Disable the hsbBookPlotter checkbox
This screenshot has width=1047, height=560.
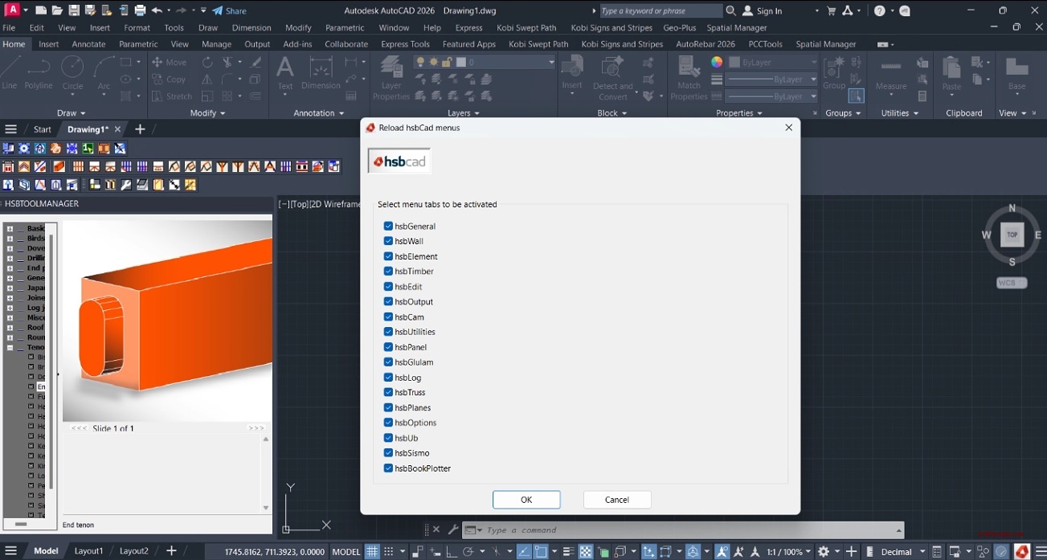coord(388,468)
